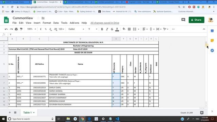Hide the menus with the collapse arrow
Screen dimensions: 217x122
click(x=204, y=29)
